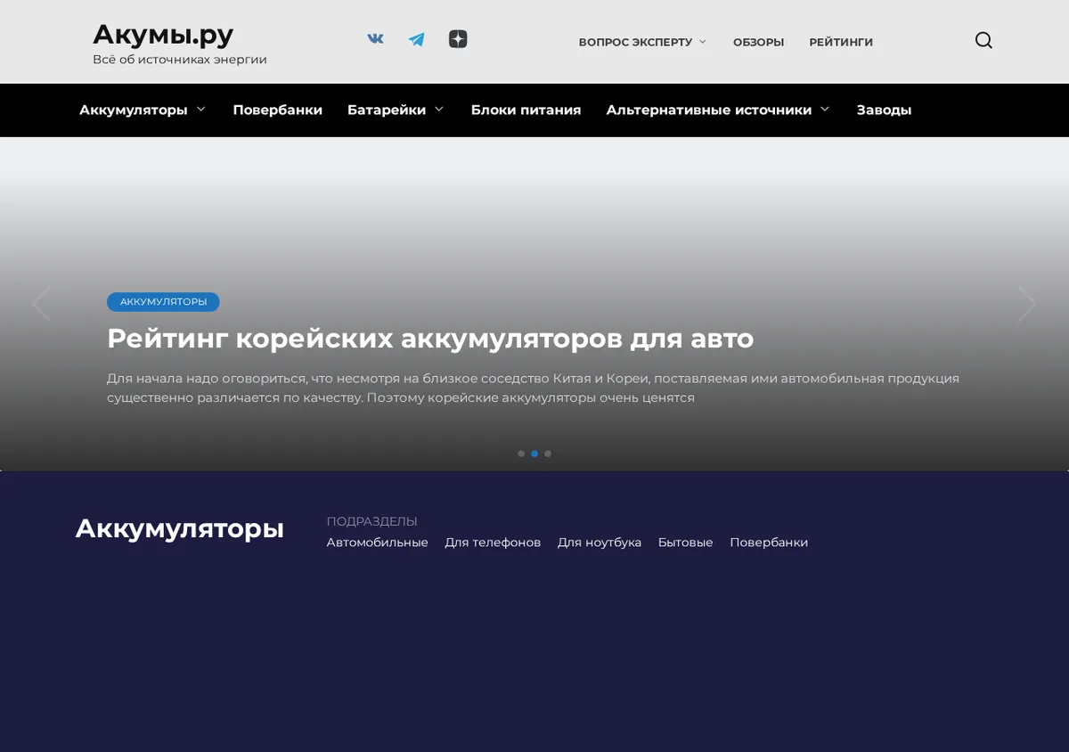Viewport: 1069px width, 752px height.
Task: Open the Обзоры link
Action: [758, 42]
